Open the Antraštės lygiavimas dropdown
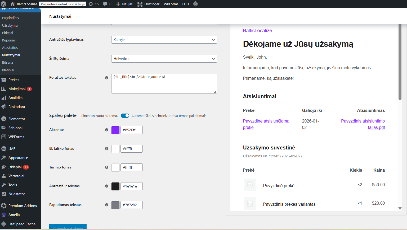This screenshot has height=230, width=407. coord(164,40)
